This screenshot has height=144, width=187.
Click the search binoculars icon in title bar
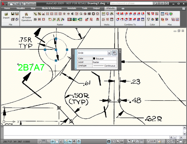click(x=155, y=3)
